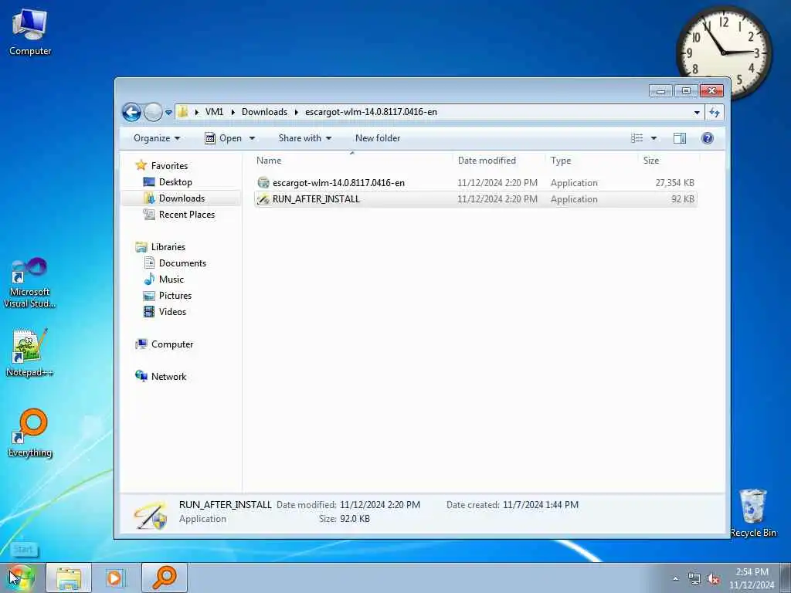The width and height of the screenshot is (791, 593).
Task: Select the escargot-wlm-14.0.8117.0416-en application file
Action: [476, 183]
